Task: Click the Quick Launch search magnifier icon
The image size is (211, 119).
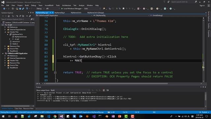Action: [196, 2]
